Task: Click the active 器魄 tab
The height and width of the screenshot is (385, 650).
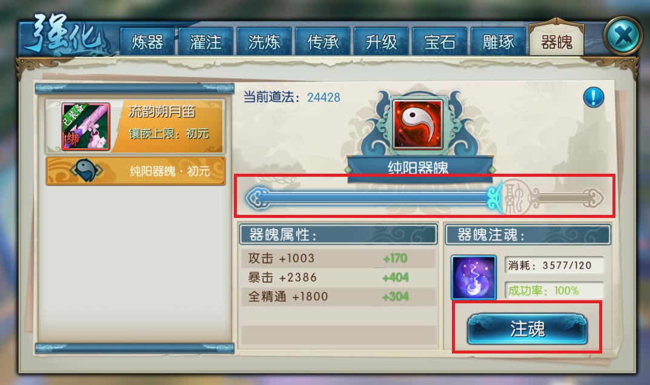Action: tap(556, 40)
